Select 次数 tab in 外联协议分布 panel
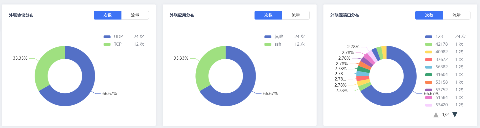 tap(107, 15)
